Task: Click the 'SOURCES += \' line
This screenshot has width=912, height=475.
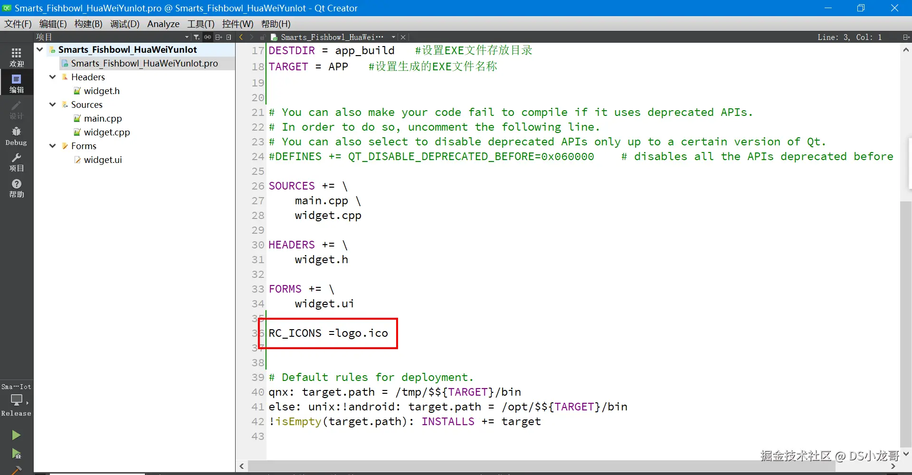Action: tap(308, 186)
